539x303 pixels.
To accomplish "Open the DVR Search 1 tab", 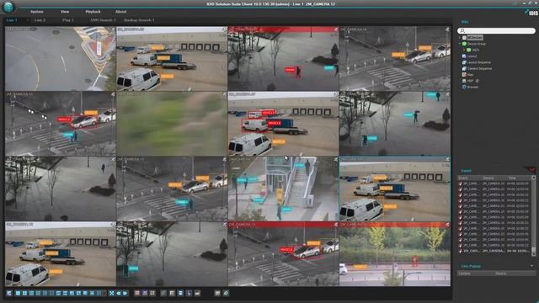I will tap(103, 20).
